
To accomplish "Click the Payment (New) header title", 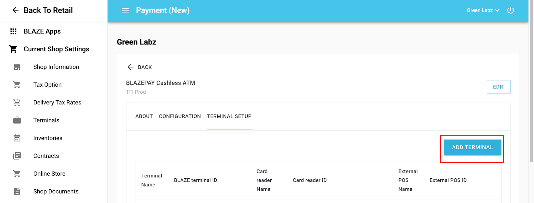I will tap(163, 10).
